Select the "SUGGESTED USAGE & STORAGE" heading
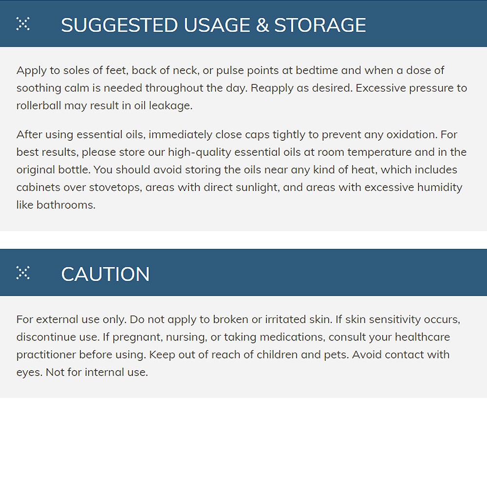The image size is (487, 487). pos(213,25)
